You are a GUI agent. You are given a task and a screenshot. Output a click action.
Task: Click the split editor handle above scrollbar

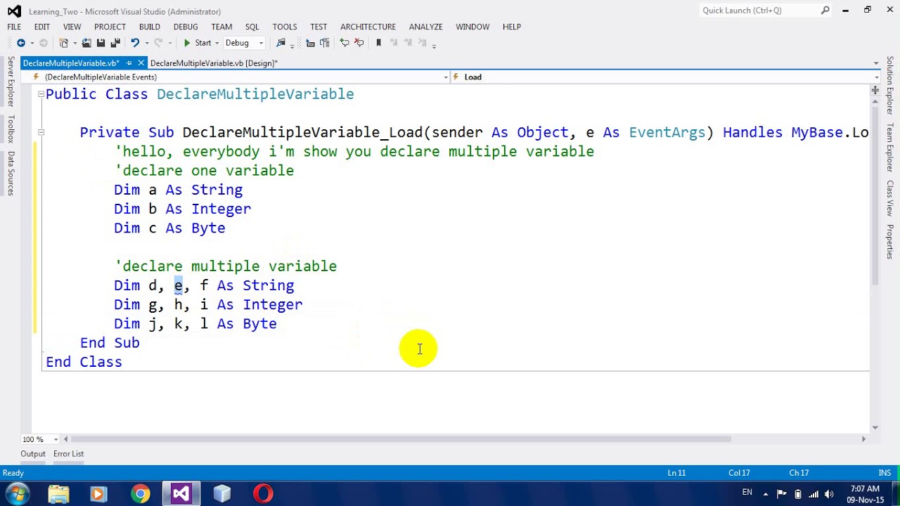tap(875, 90)
